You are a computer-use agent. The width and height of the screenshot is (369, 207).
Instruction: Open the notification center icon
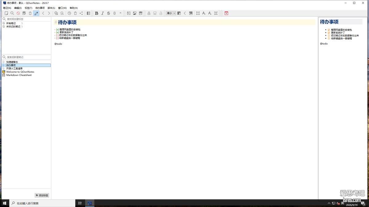[363, 203]
